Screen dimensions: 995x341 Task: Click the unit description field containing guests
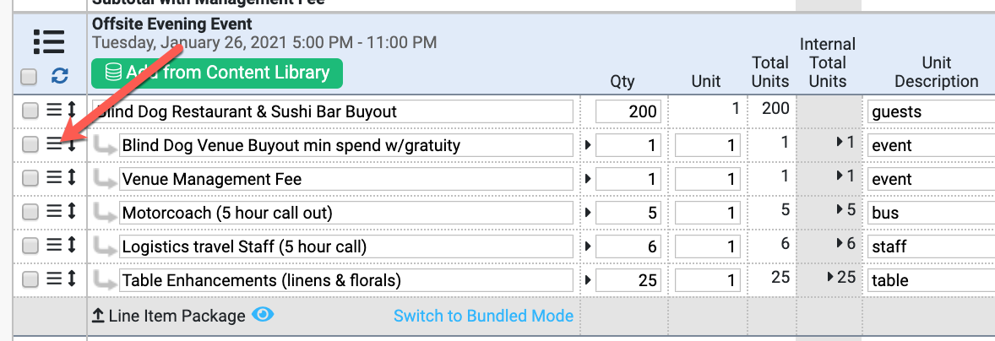931,112
